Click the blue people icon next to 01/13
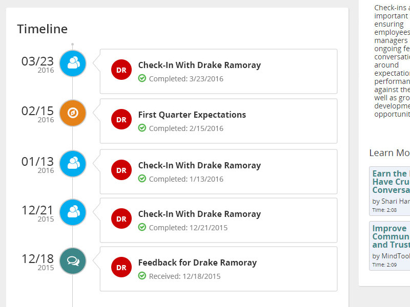Image resolution: width=410 pixels, height=307 pixels. [72, 163]
